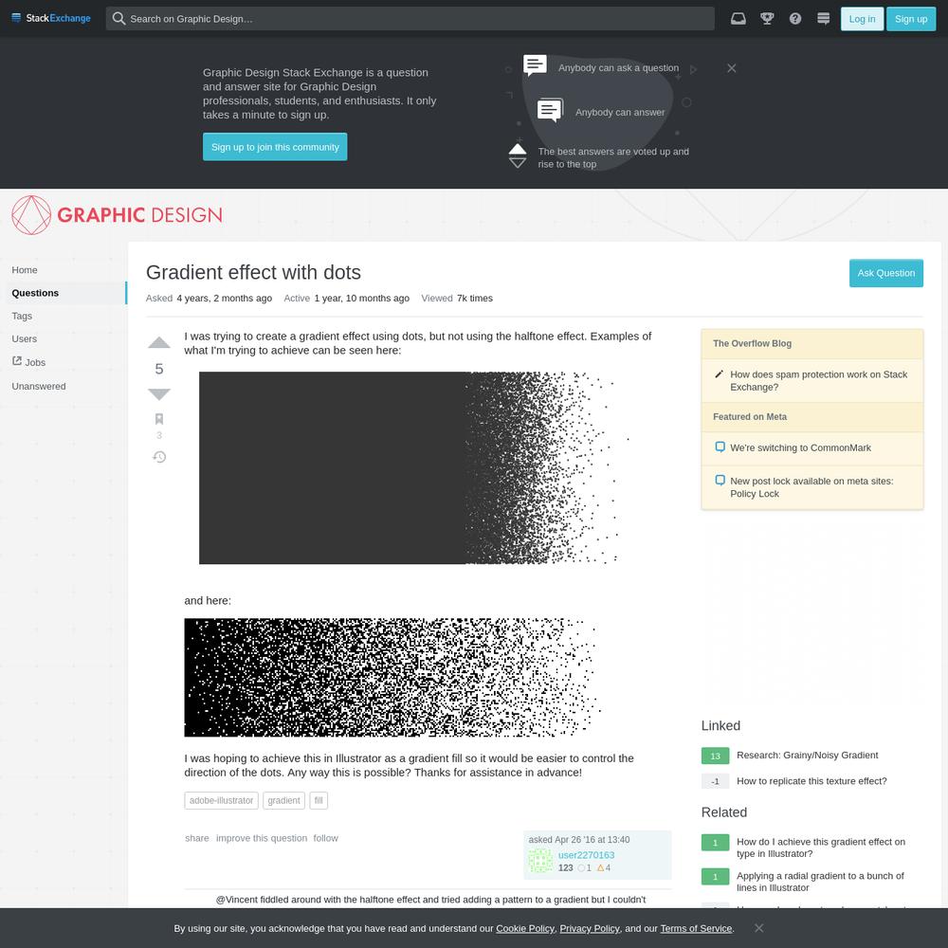Open Users in the sidebar
This screenshot has height=948, width=948.
(25, 338)
